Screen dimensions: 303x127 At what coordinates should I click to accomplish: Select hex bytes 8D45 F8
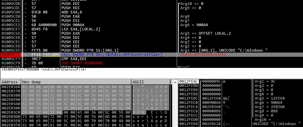coord(39,29)
